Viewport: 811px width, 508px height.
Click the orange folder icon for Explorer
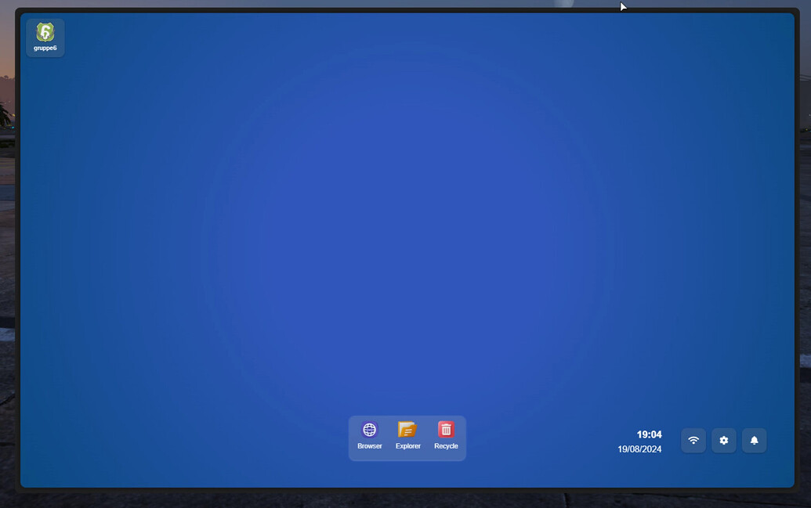(407, 429)
